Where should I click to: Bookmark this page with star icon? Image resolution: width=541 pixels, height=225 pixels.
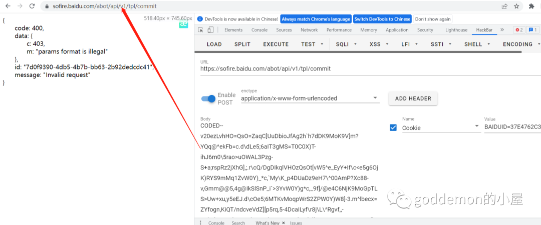click(x=516, y=6)
